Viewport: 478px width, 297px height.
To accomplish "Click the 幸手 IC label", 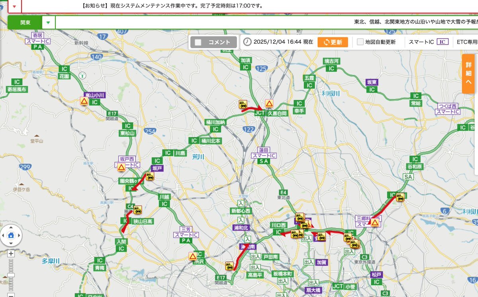I will click(299, 111).
